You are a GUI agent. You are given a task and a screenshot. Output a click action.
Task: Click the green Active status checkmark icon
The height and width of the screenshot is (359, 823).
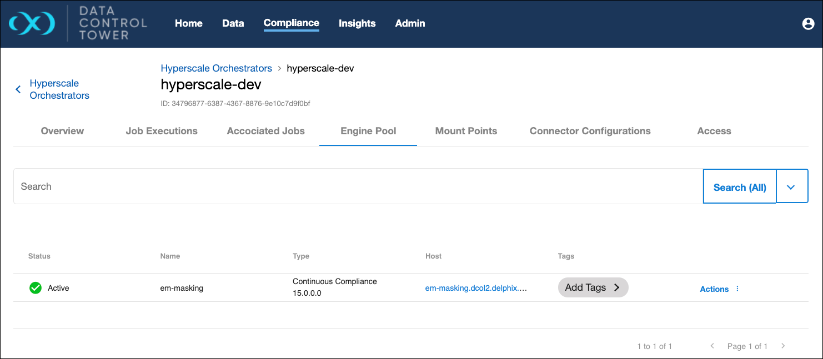tap(36, 288)
